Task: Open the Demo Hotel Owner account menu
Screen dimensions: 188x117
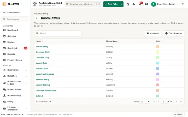Action: click(x=164, y=4)
